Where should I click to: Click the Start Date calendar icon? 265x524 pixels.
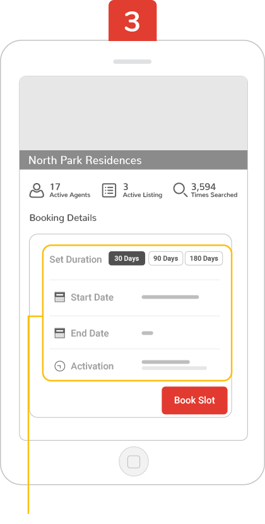59,297
